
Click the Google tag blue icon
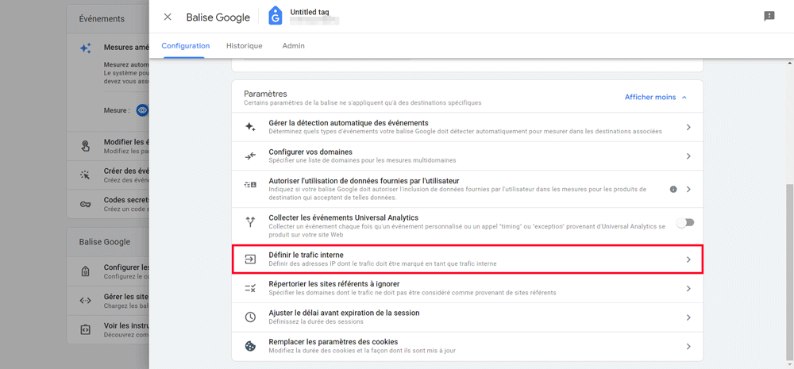click(276, 16)
